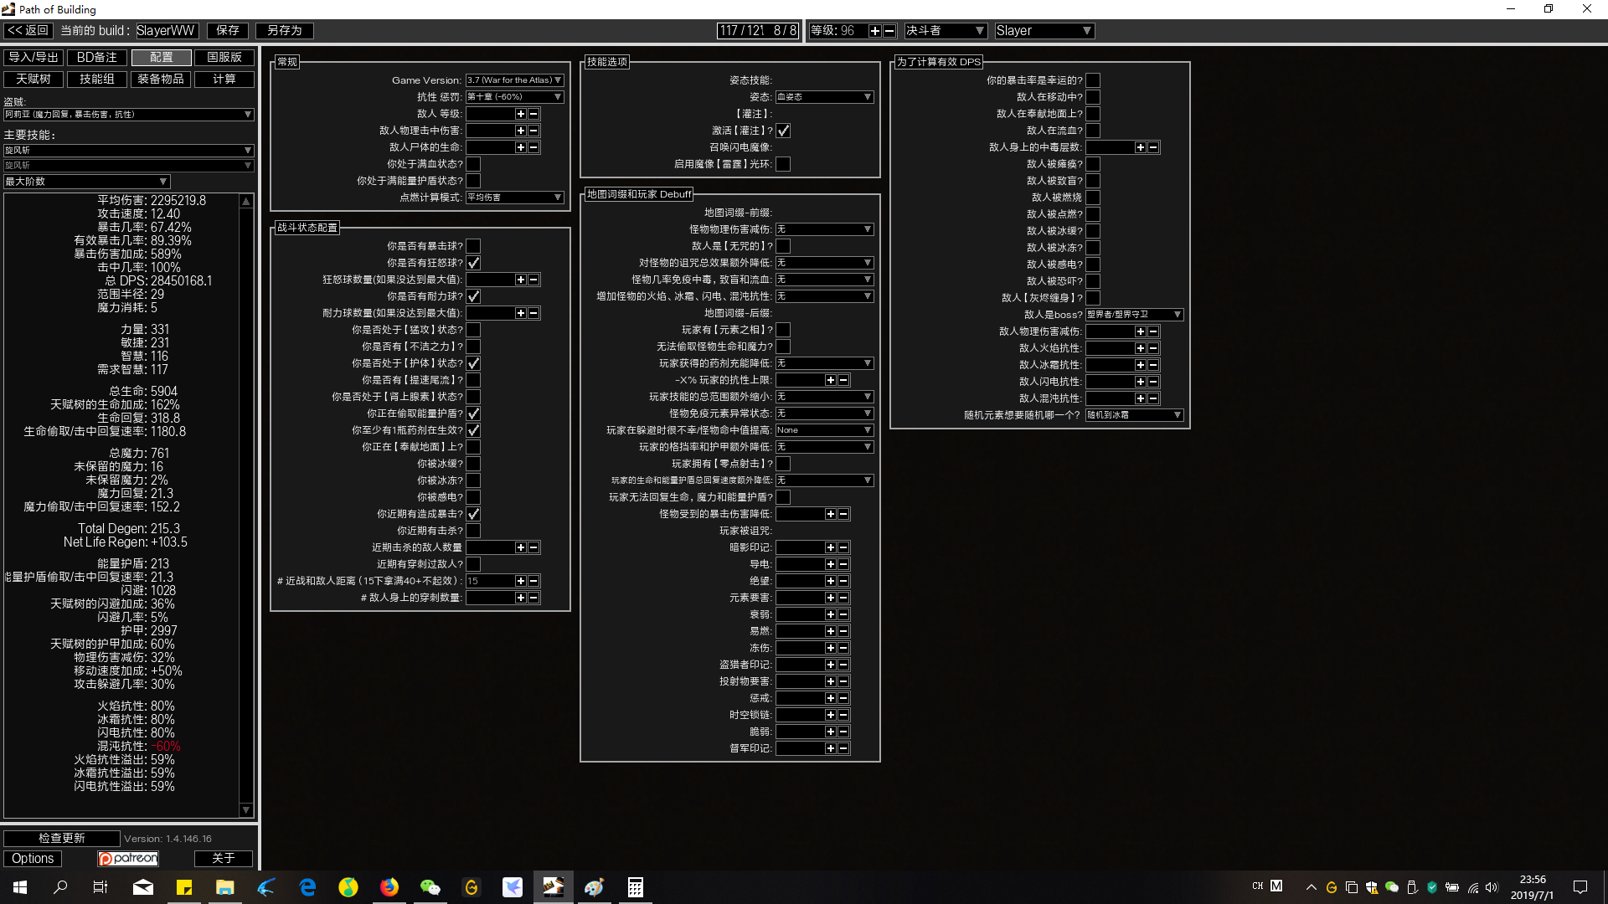The width and height of the screenshot is (1608, 904).
Task: Click the Patreon logo button
Action: click(x=128, y=858)
